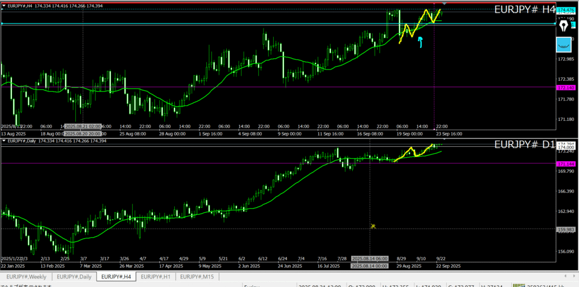This screenshot has width=579, height=287.
Task: Click the blue smile icon button
Action: pyautogui.click(x=564, y=44)
